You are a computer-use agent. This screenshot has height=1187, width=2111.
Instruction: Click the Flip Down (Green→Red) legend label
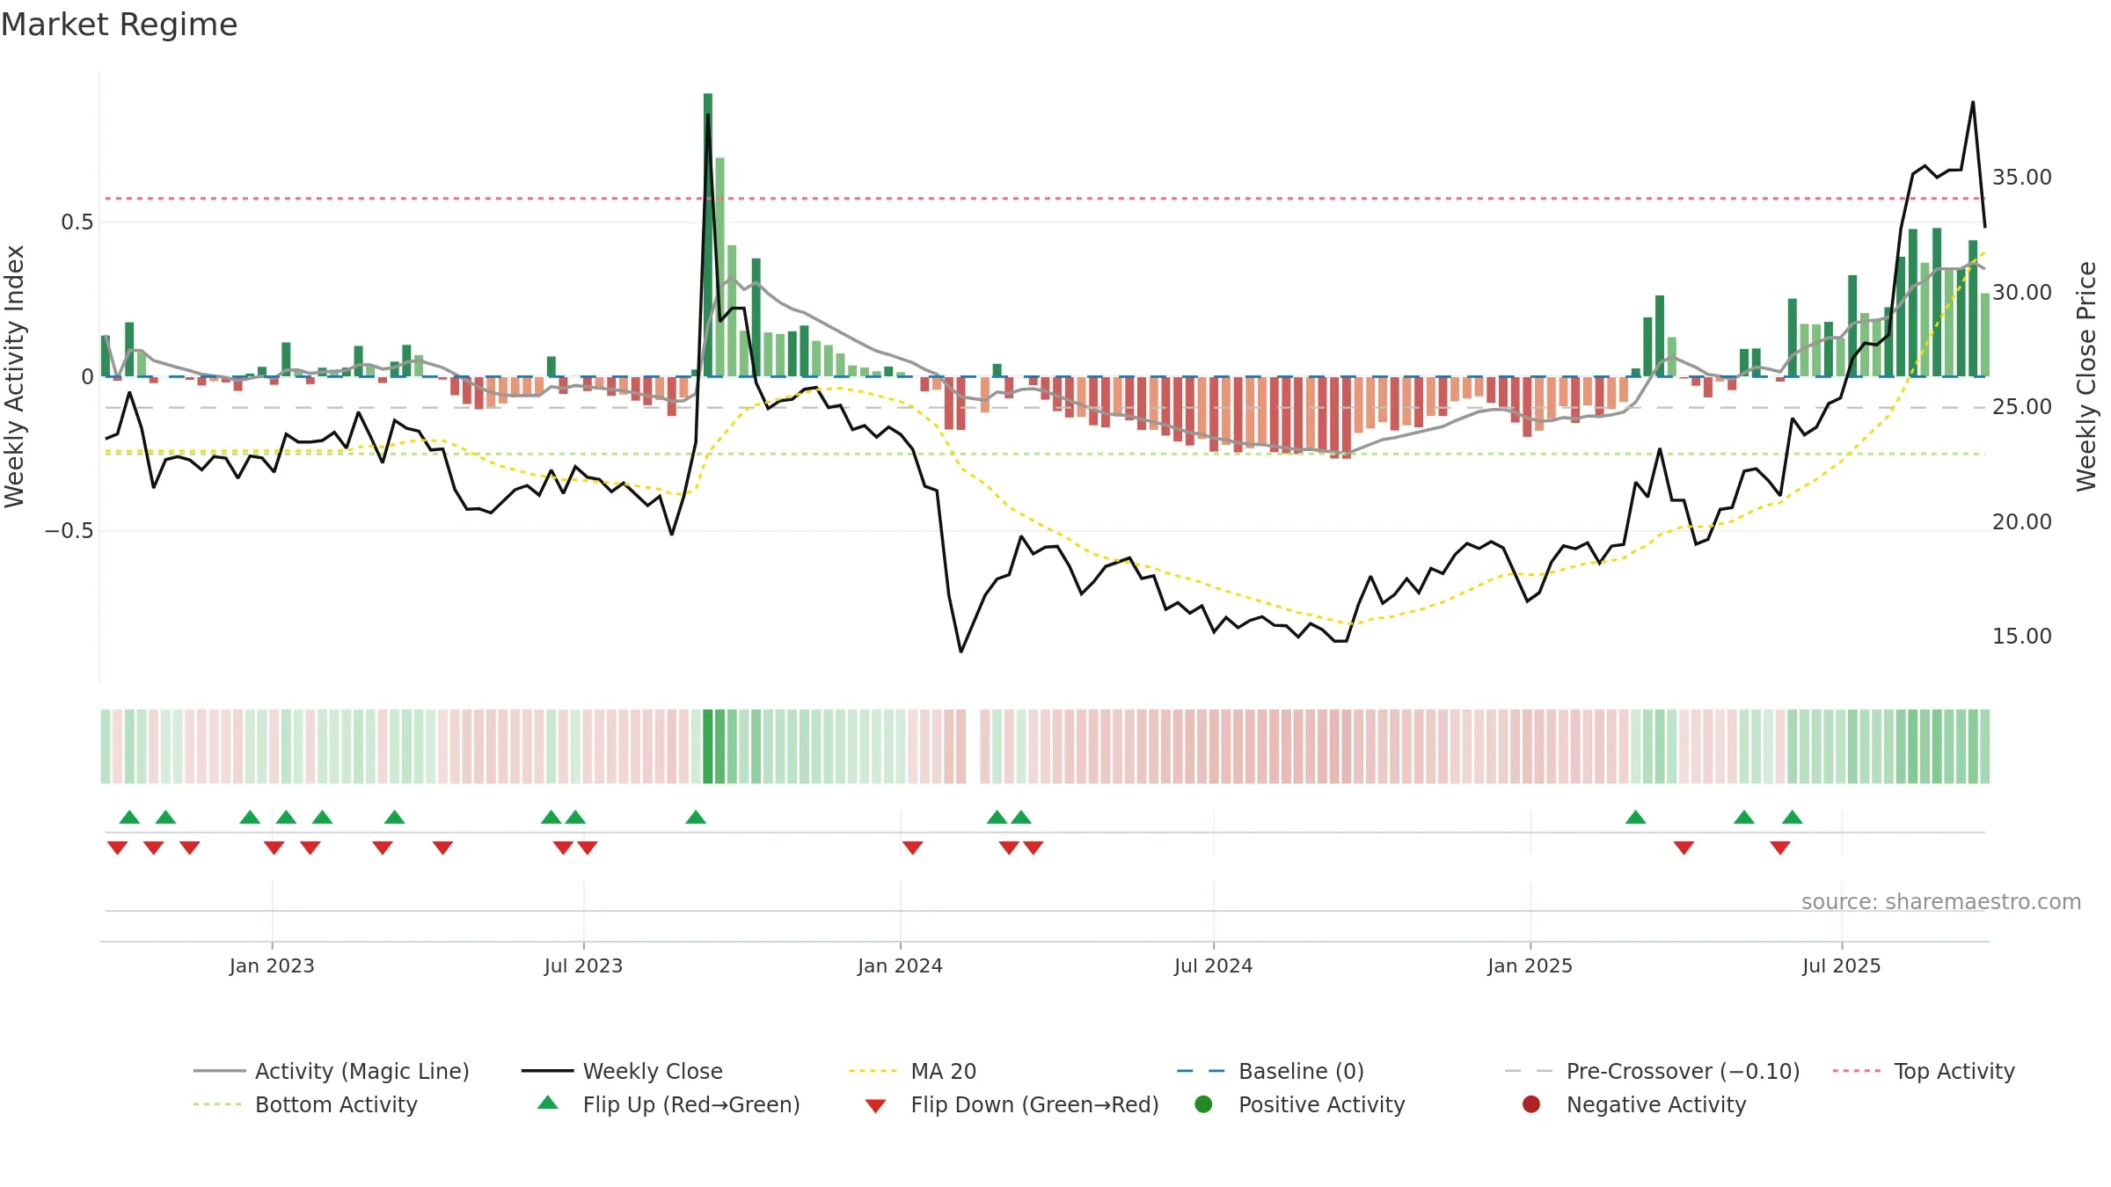coord(1034,1104)
